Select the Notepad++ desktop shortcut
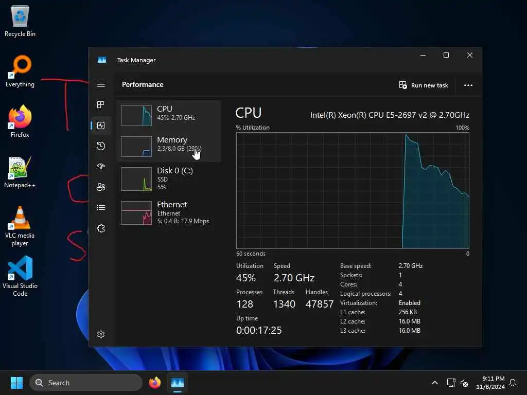527x395 pixels. point(20,172)
